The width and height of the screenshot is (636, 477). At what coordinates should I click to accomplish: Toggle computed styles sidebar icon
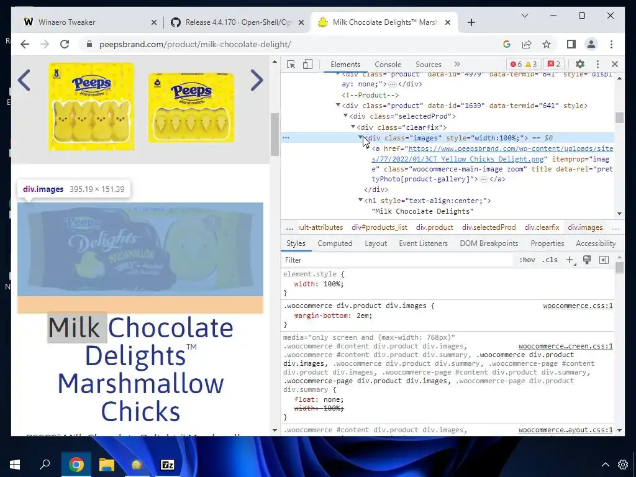604,260
